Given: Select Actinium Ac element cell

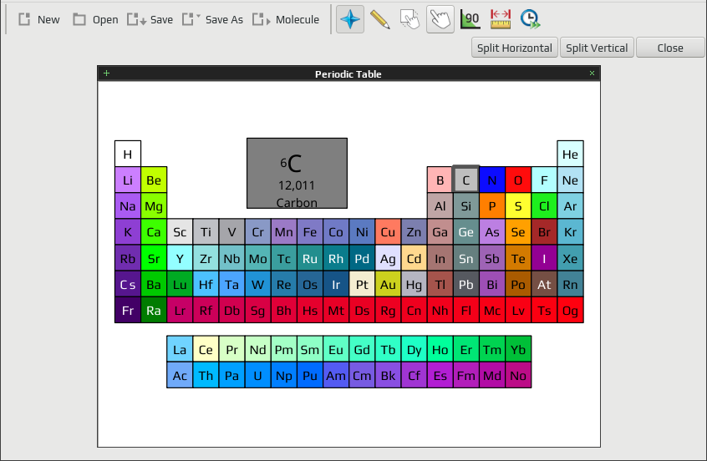Looking at the screenshot, I should point(180,375).
